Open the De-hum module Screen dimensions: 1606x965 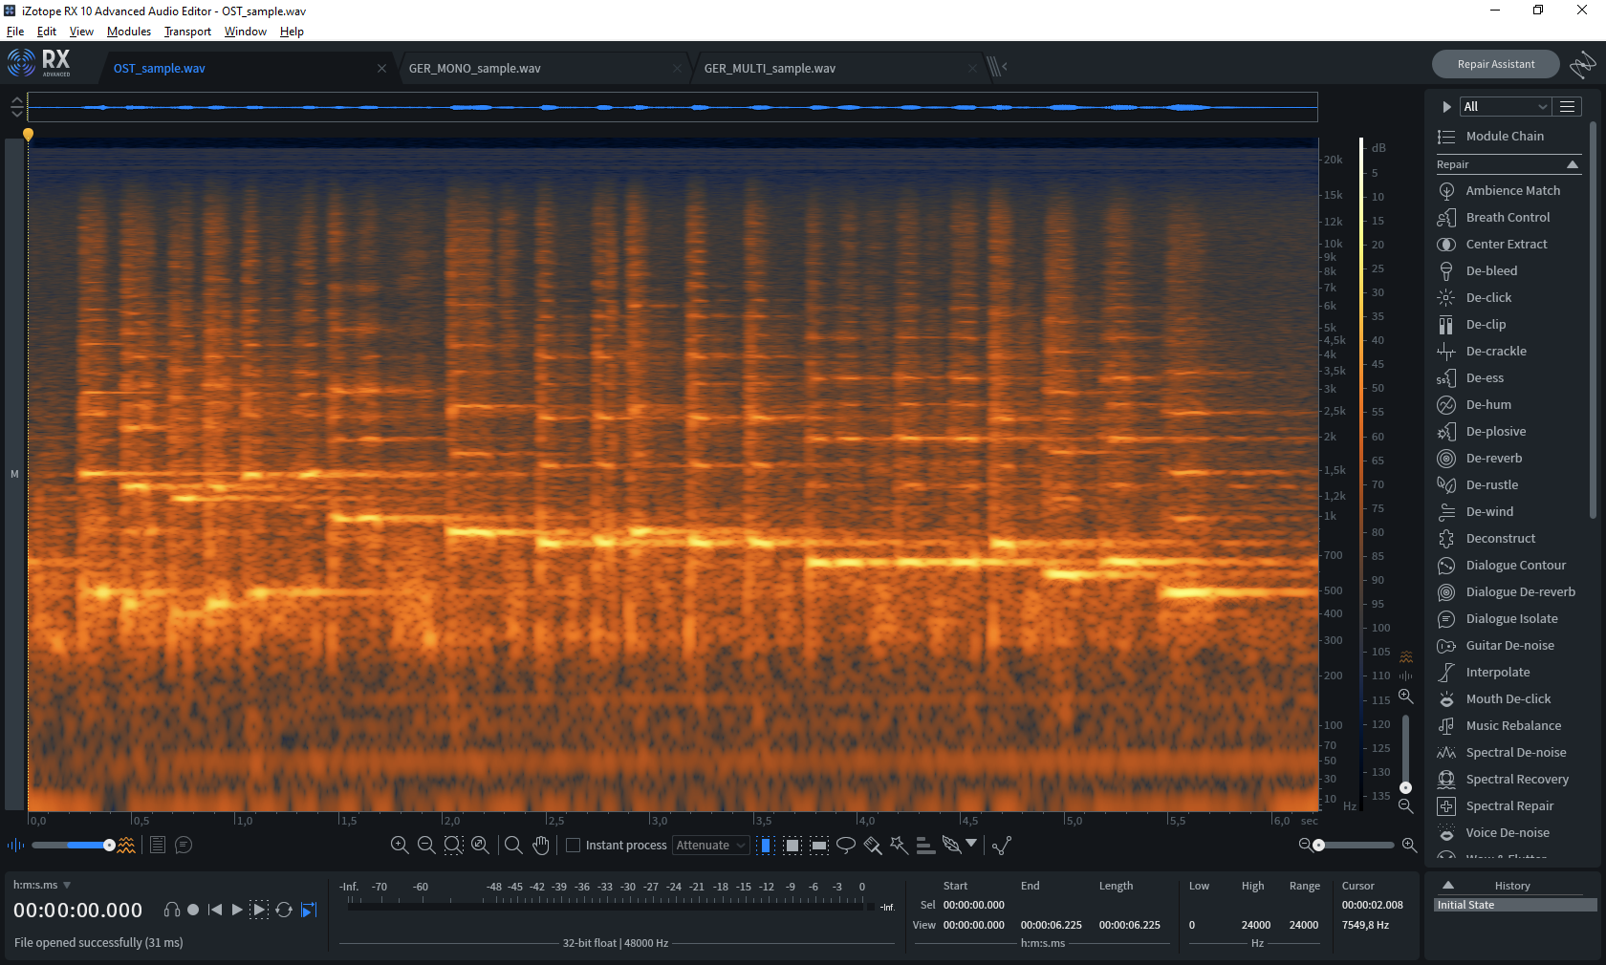click(1488, 404)
